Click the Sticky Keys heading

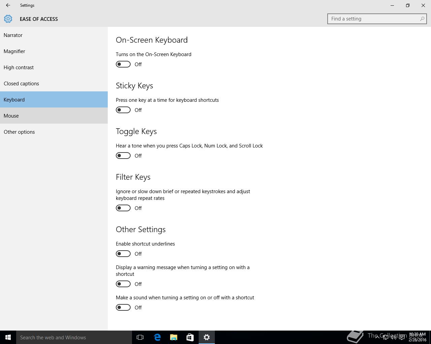point(134,86)
